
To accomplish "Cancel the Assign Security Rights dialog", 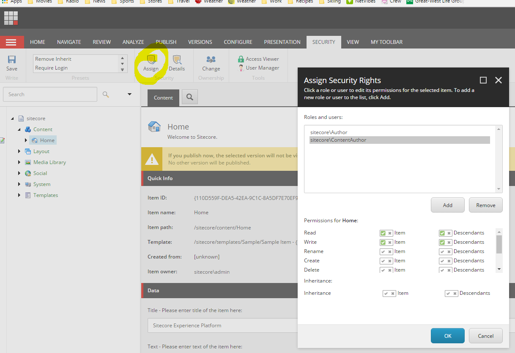I will click(486, 336).
